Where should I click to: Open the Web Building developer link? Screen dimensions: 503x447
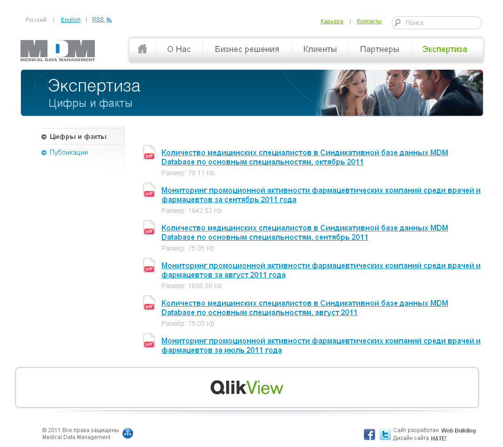tap(458, 431)
